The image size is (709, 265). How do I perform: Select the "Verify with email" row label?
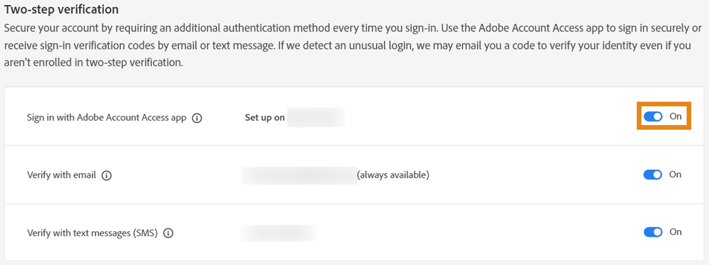62,175
